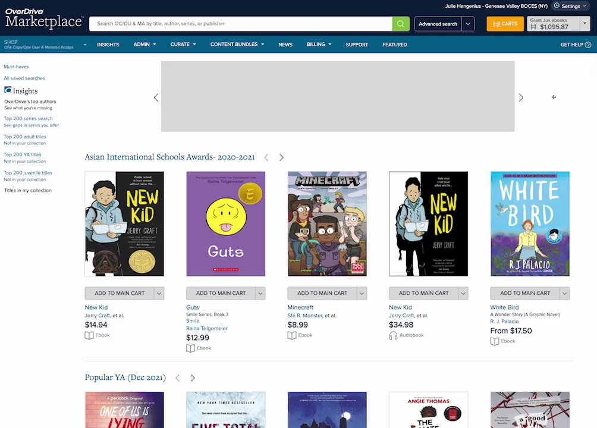Click the Insights logo icon in sidebar

(8, 90)
